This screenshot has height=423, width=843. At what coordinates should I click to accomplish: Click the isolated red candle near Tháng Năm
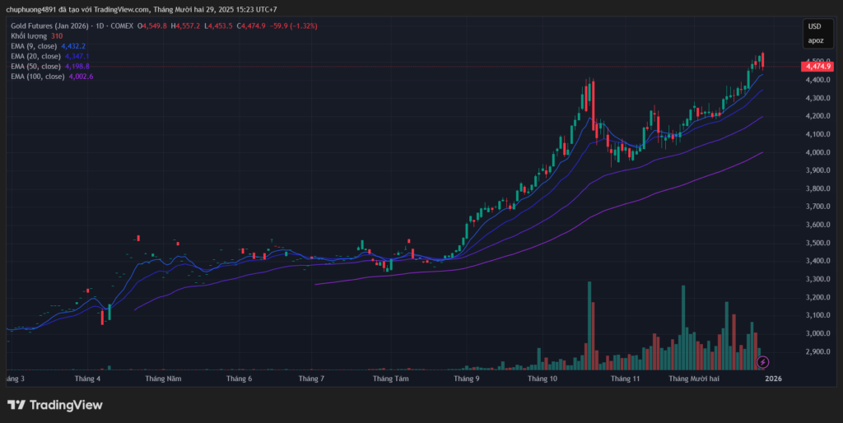[138, 238]
